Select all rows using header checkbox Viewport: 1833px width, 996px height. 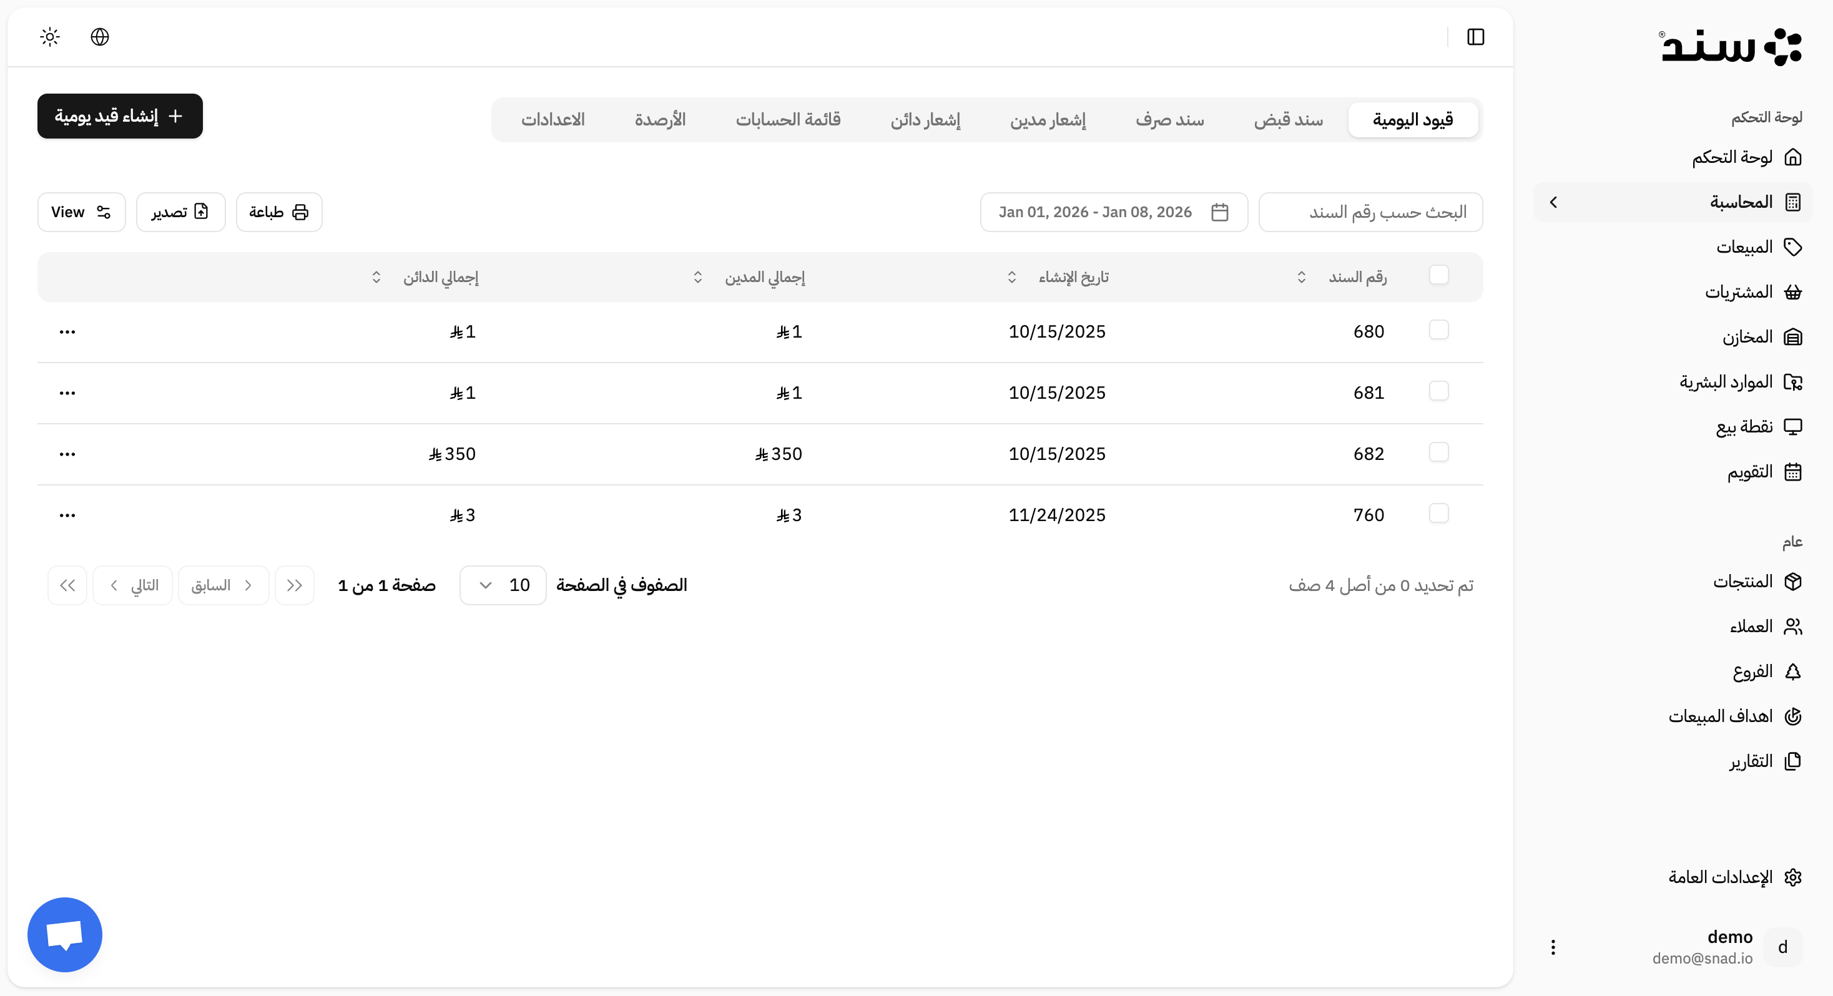pyautogui.click(x=1440, y=274)
